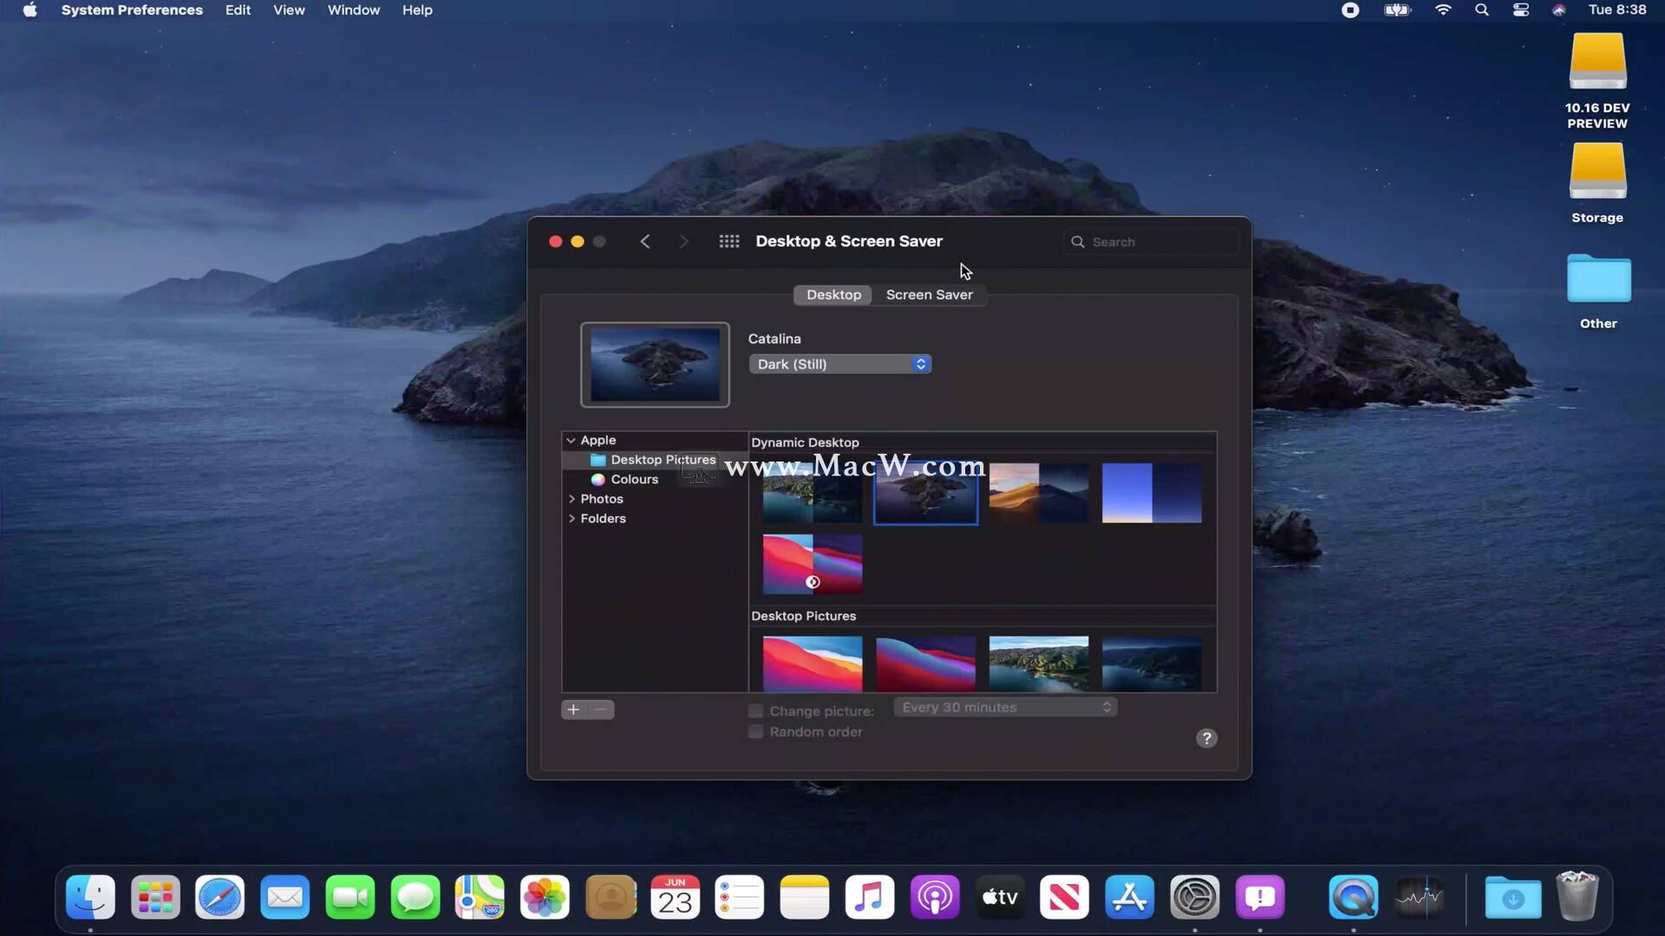Remove a folder with the minus button
The height and width of the screenshot is (936, 1665).
pyautogui.click(x=601, y=710)
